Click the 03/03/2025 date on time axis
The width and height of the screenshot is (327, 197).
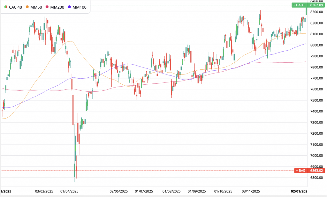[x=44, y=192]
